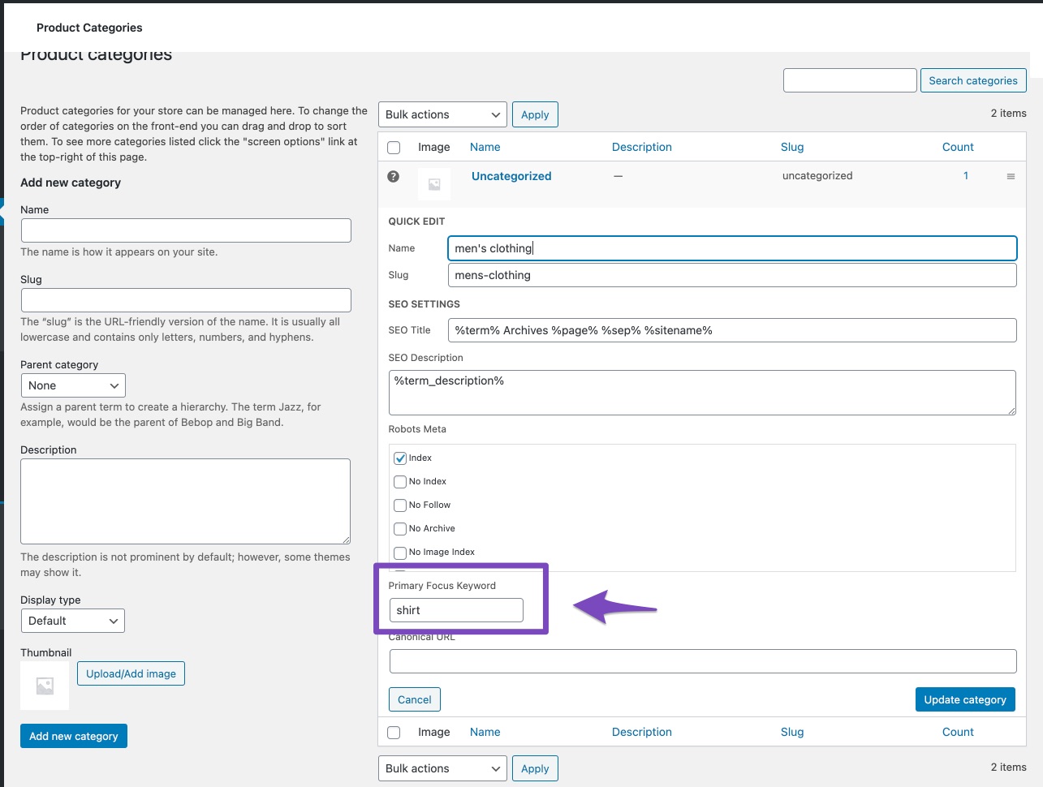
Task: Focus the Primary Focus Keyword field
Action: click(456, 610)
